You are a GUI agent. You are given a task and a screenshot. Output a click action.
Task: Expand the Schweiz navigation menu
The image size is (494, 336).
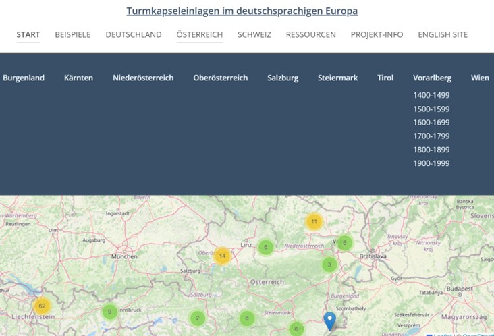pos(254,34)
